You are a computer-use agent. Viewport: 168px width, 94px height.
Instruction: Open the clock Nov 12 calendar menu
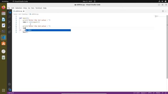coord(87,1)
